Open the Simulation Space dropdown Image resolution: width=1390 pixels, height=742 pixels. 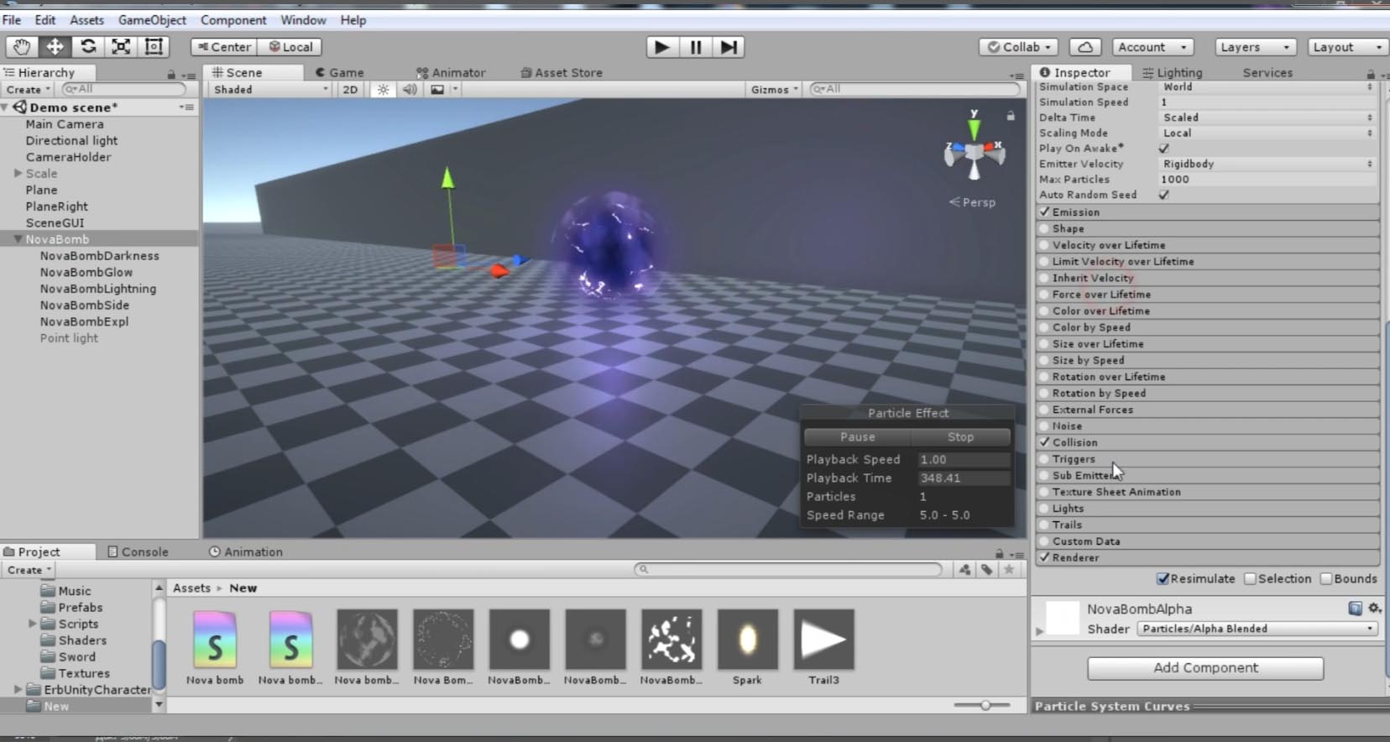pyautogui.click(x=1267, y=86)
